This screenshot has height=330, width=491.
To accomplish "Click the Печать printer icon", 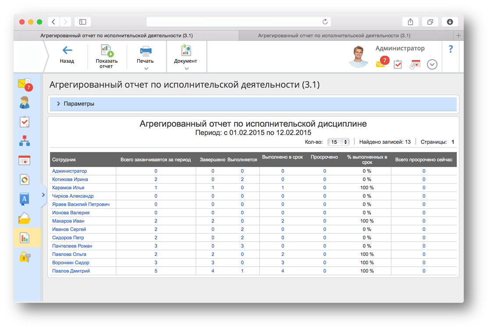I will [146, 51].
